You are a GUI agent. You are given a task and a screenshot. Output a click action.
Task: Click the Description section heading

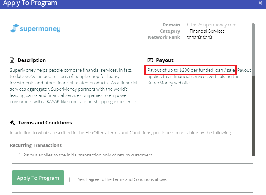coord(32,60)
